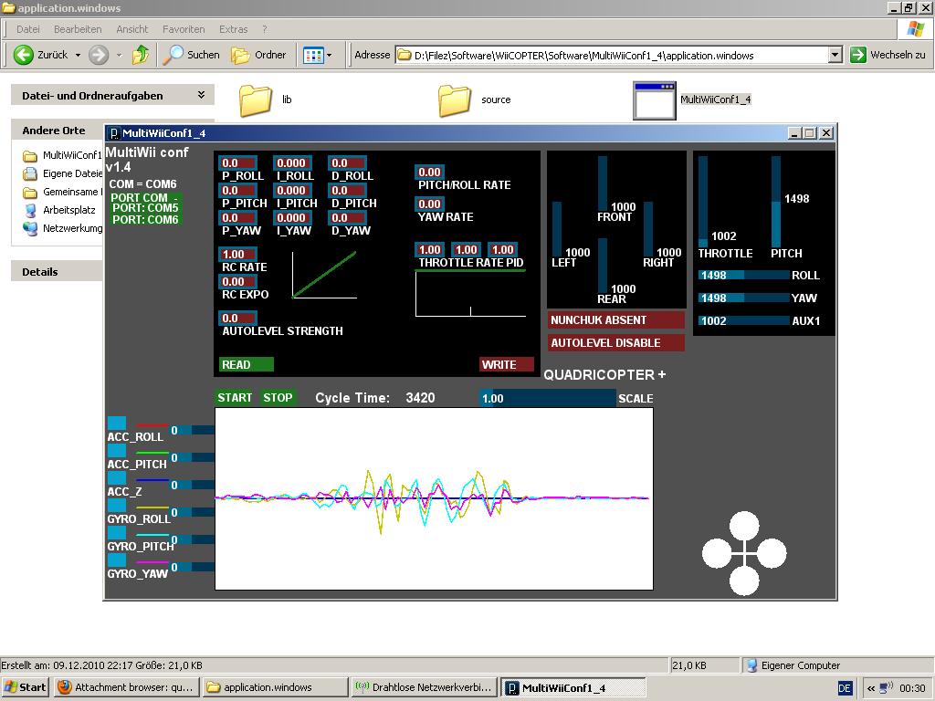Toggle the ACC_PITCH graph checkbox
This screenshot has height=701, width=935.
[x=117, y=451]
